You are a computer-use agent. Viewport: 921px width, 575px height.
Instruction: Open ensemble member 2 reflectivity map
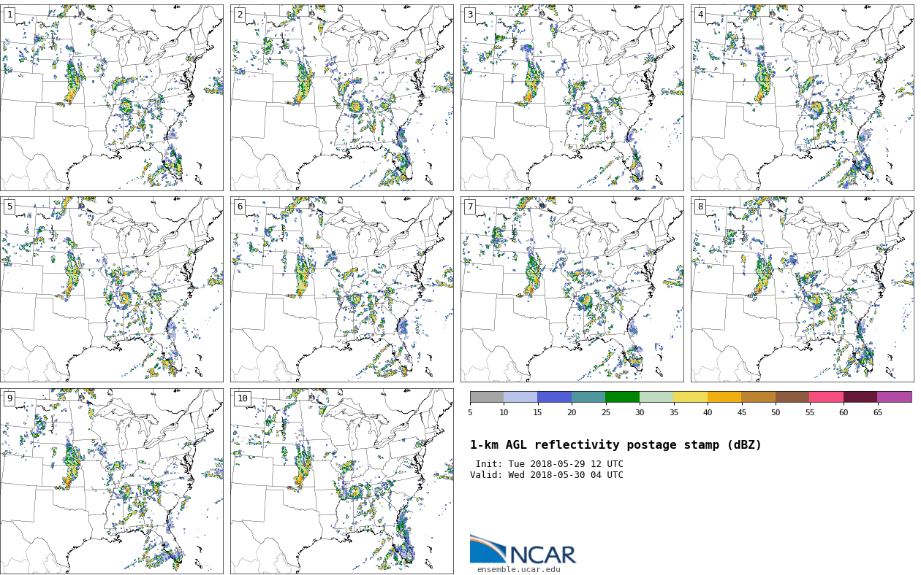(341, 98)
